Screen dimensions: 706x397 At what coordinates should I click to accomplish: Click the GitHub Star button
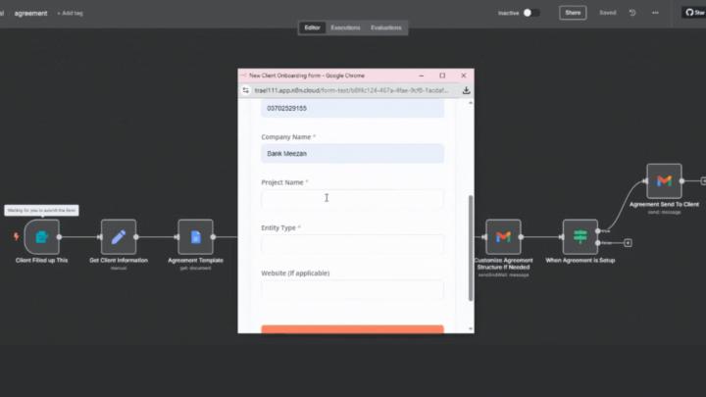695,13
